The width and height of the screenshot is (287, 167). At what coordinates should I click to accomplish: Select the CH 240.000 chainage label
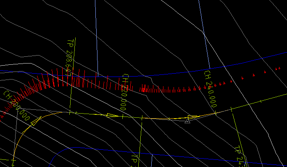point(211,89)
